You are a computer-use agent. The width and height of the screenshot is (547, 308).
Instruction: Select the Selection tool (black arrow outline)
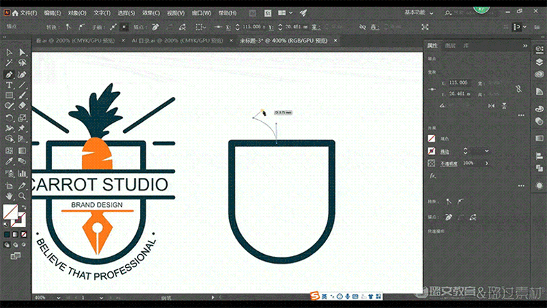(9, 53)
